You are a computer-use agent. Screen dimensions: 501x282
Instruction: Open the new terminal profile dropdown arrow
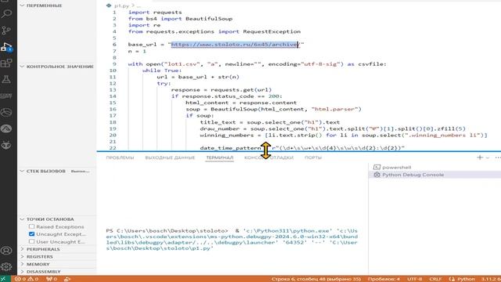[x=488, y=157]
